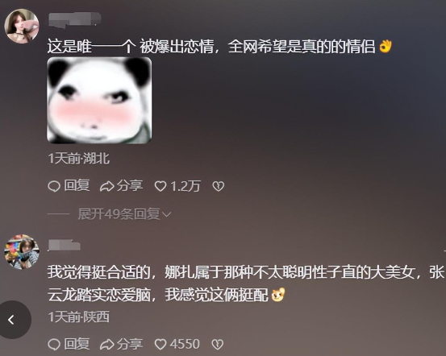Click share arrow icon on Hubei comment

tap(107, 186)
